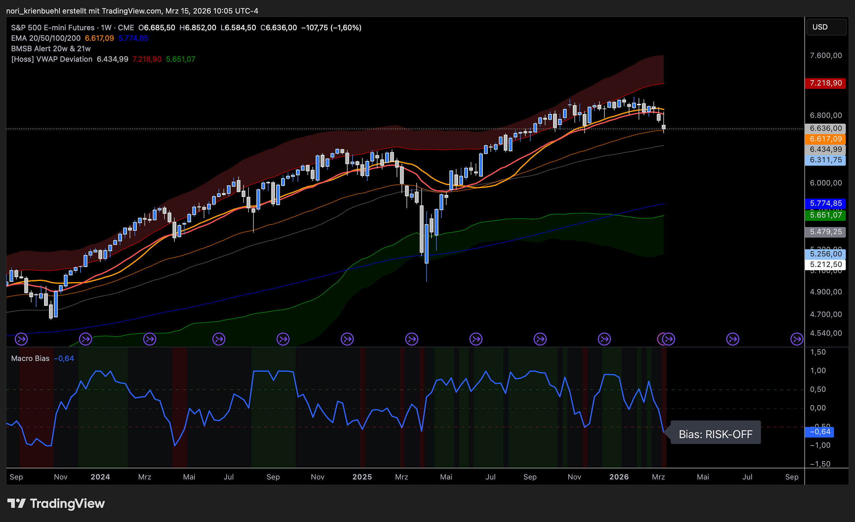
Task: Click the Bias: RISK-OFF label
Action: (716, 432)
